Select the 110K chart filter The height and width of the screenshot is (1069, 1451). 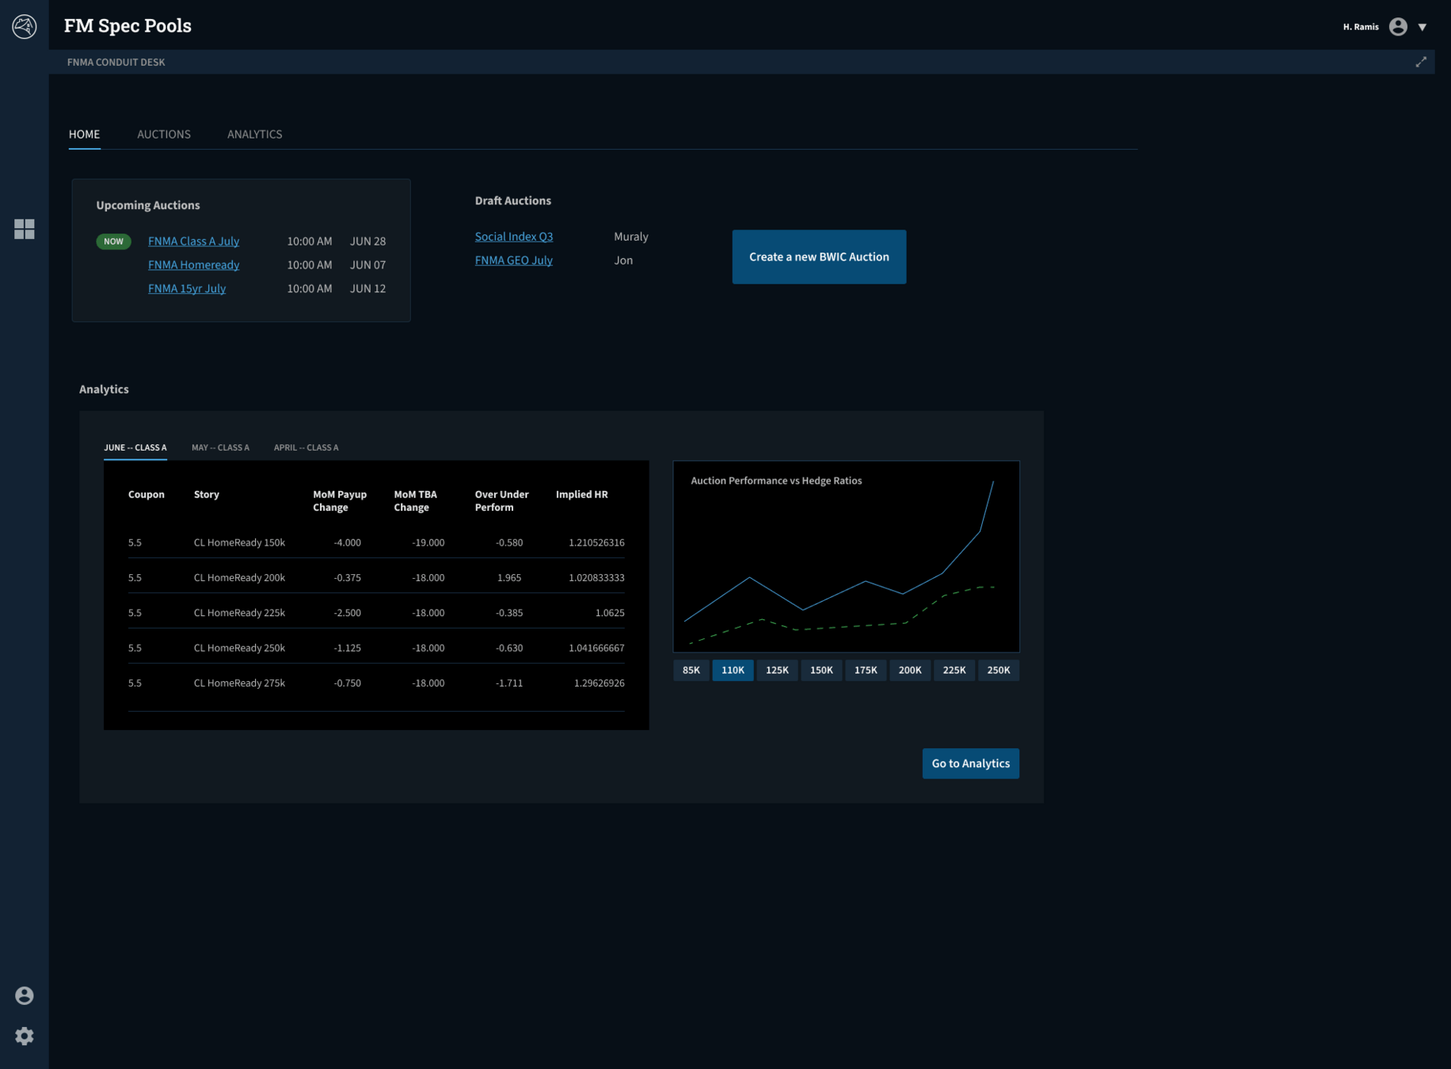(x=733, y=670)
